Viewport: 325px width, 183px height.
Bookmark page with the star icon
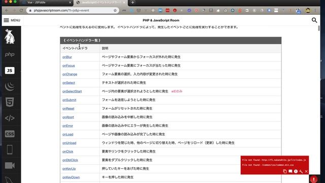(115, 10)
